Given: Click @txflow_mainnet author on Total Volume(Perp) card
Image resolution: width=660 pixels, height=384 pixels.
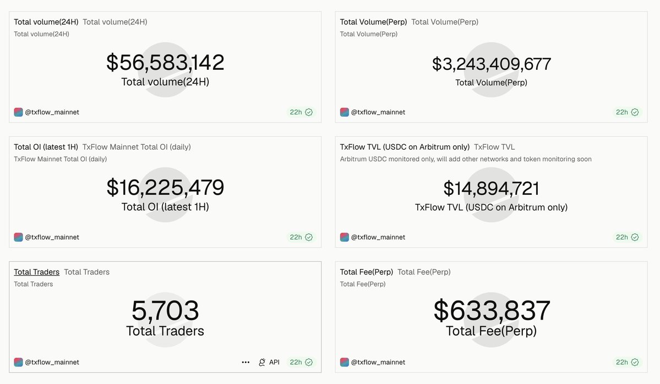Looking at the screenshot, I should pyautogui.click(x=378, y=112).
